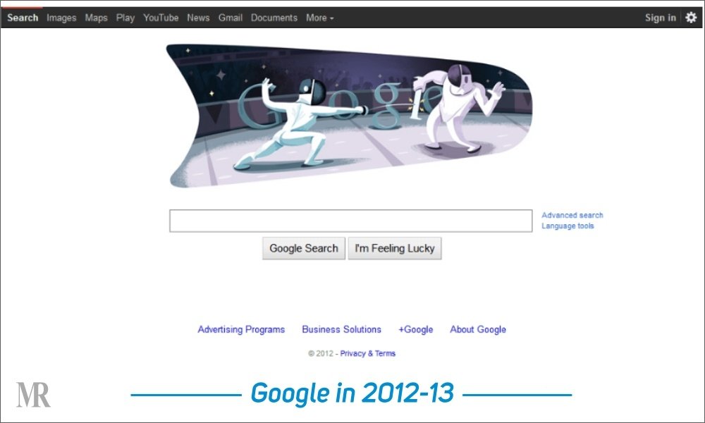The image size is (705, 423).
Task: Expand the More dropdown menu
Action: (x=319, y=18)
